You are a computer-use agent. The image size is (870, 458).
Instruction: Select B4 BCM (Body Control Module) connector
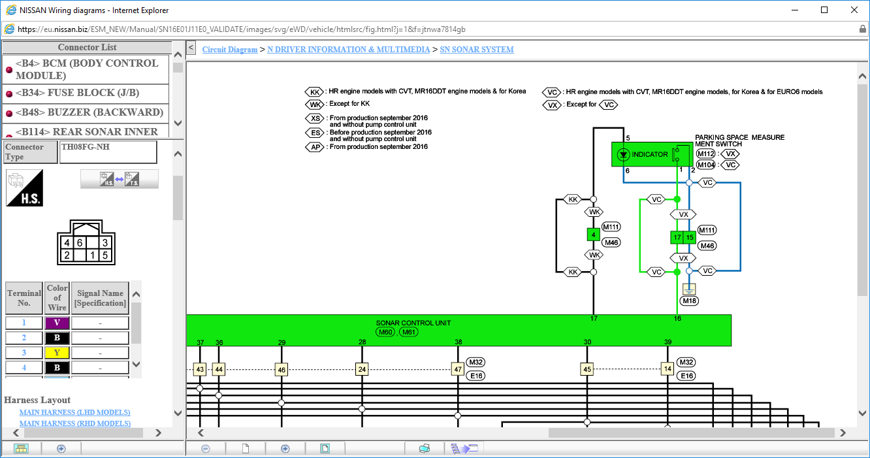[86, 69]
